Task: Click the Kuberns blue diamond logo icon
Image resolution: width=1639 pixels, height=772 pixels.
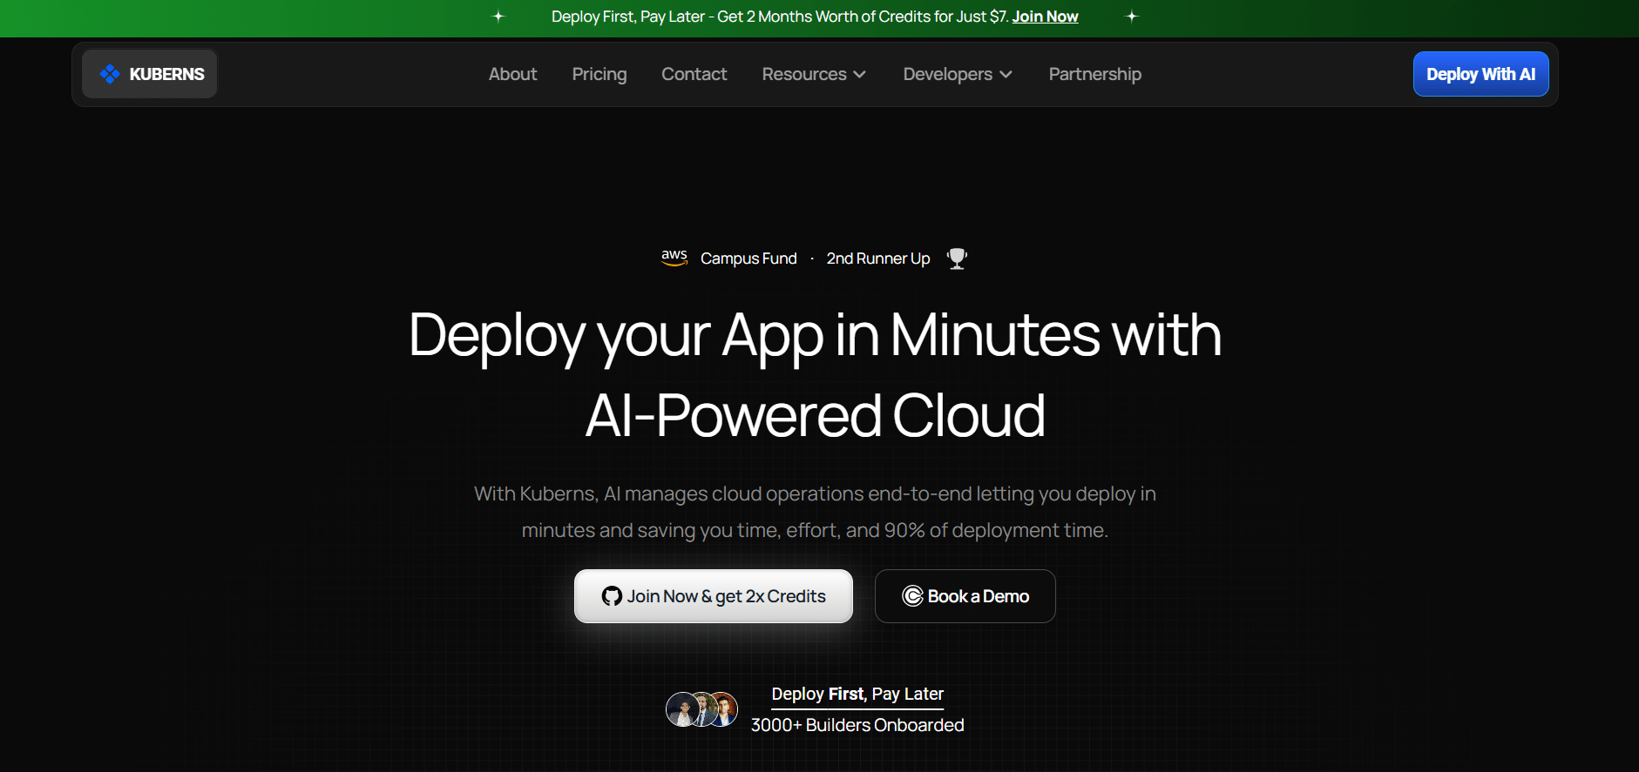Action: point(110,74)
